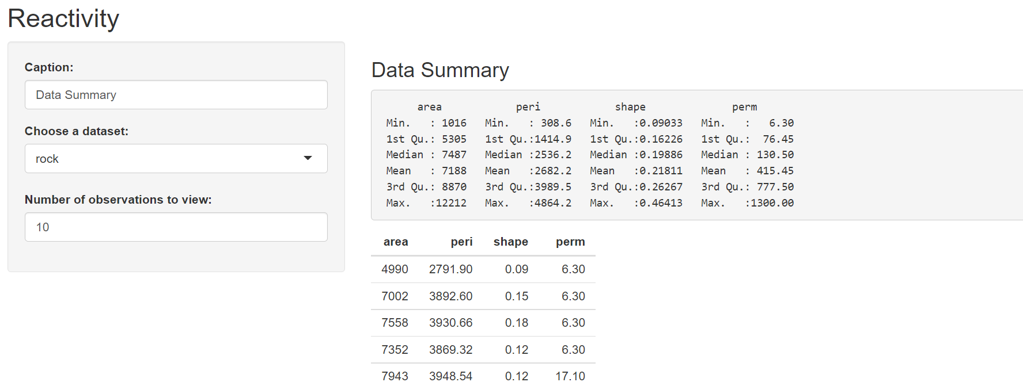1023x382 pixels.
Task: Click the perm column name in summary
Action: tap(745, 107)
